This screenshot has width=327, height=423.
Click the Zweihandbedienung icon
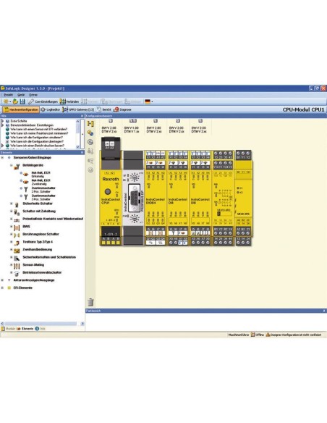(17, 251)
